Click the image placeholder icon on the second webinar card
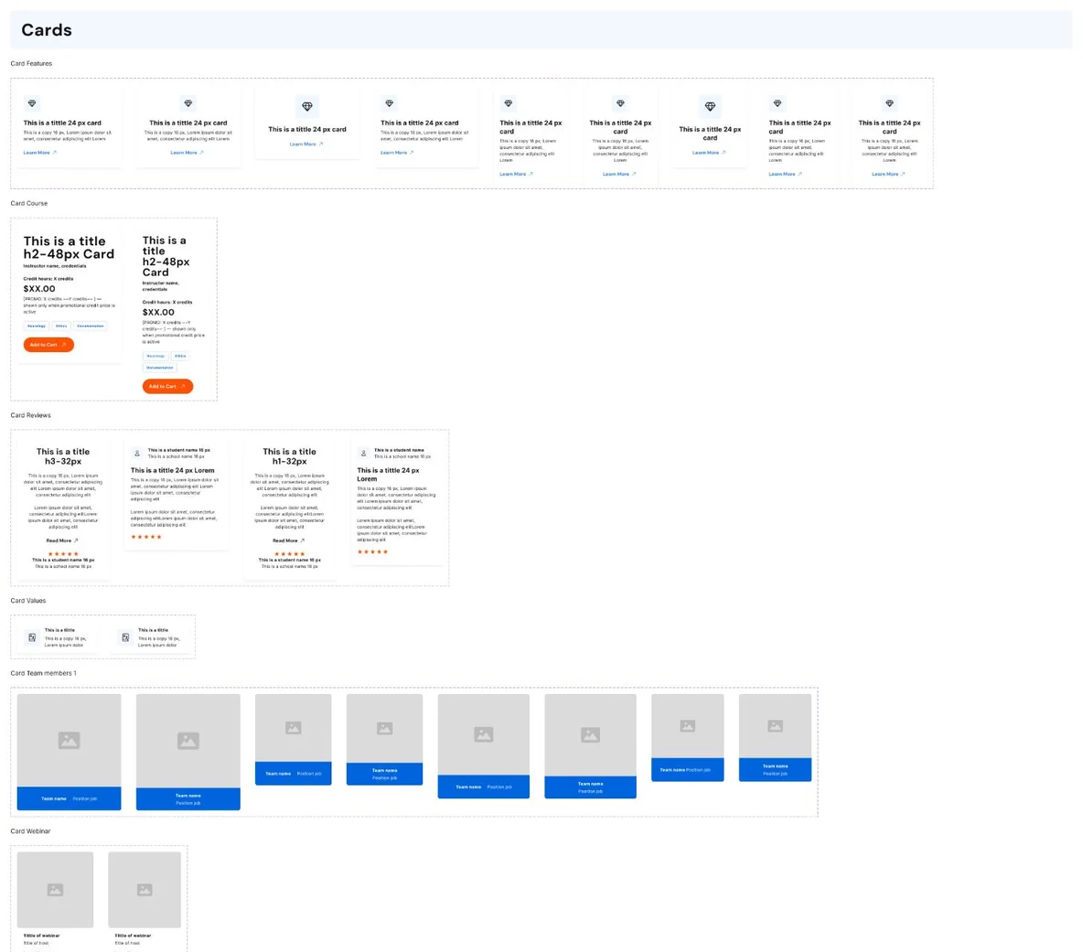This screenshot has width=1083, height=952. pyautogui.click(x=145, y=890)
